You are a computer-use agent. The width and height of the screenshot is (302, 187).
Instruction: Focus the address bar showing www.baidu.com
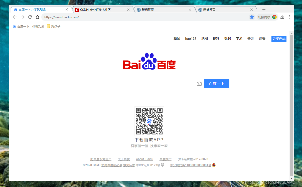click(145, 17)
